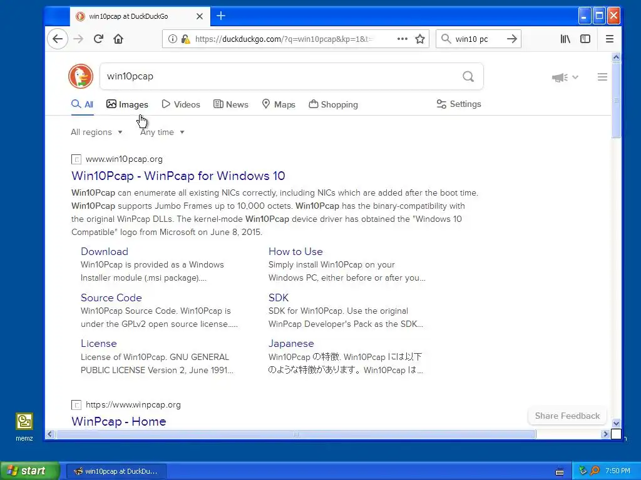641x480 pixels.
Task: Focus the Firefox search box with win10 pc
Action: tap(478, 39)
